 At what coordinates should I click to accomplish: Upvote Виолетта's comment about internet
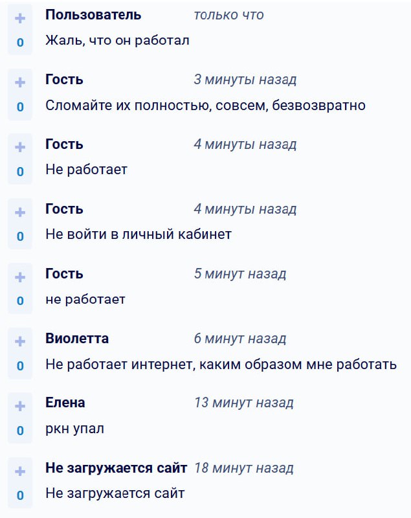[20, 341]
